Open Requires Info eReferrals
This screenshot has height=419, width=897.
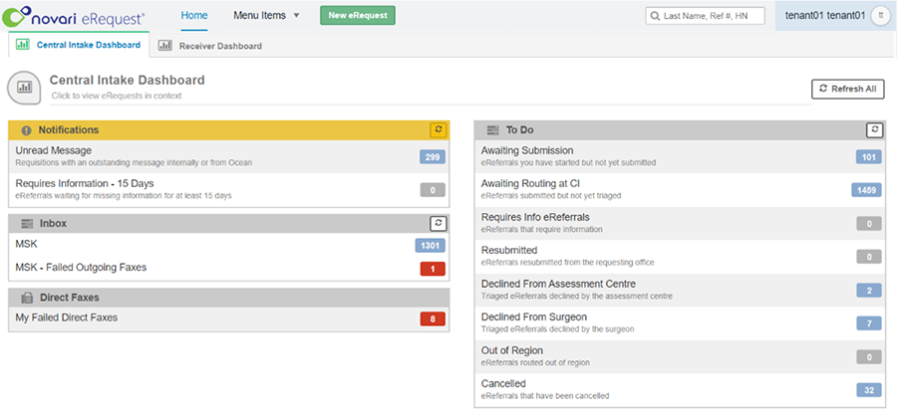[680, 223]
